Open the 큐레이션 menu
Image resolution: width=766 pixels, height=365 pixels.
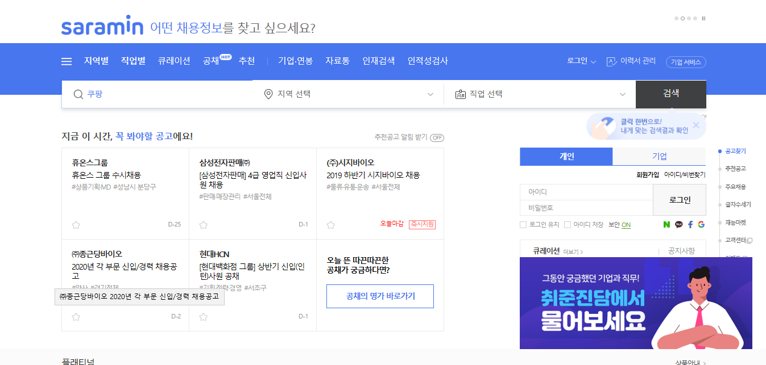click(174, 61)
